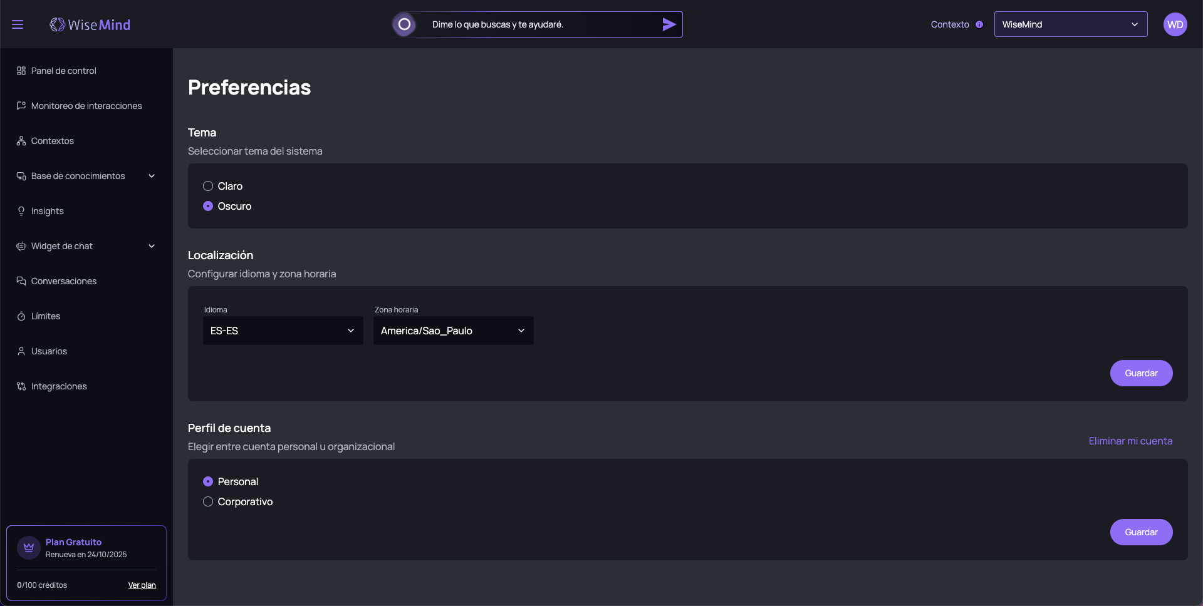1203x606 pixels.
Task: Go to Integraciones in the sidebar
Action: coord(59,386)
